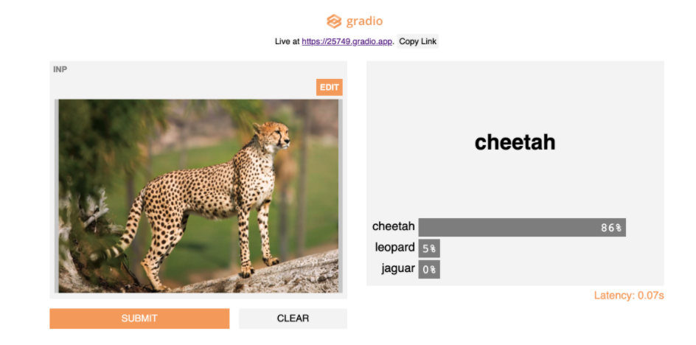
Task: Click the leopard class label
Action: coord(394,248)
